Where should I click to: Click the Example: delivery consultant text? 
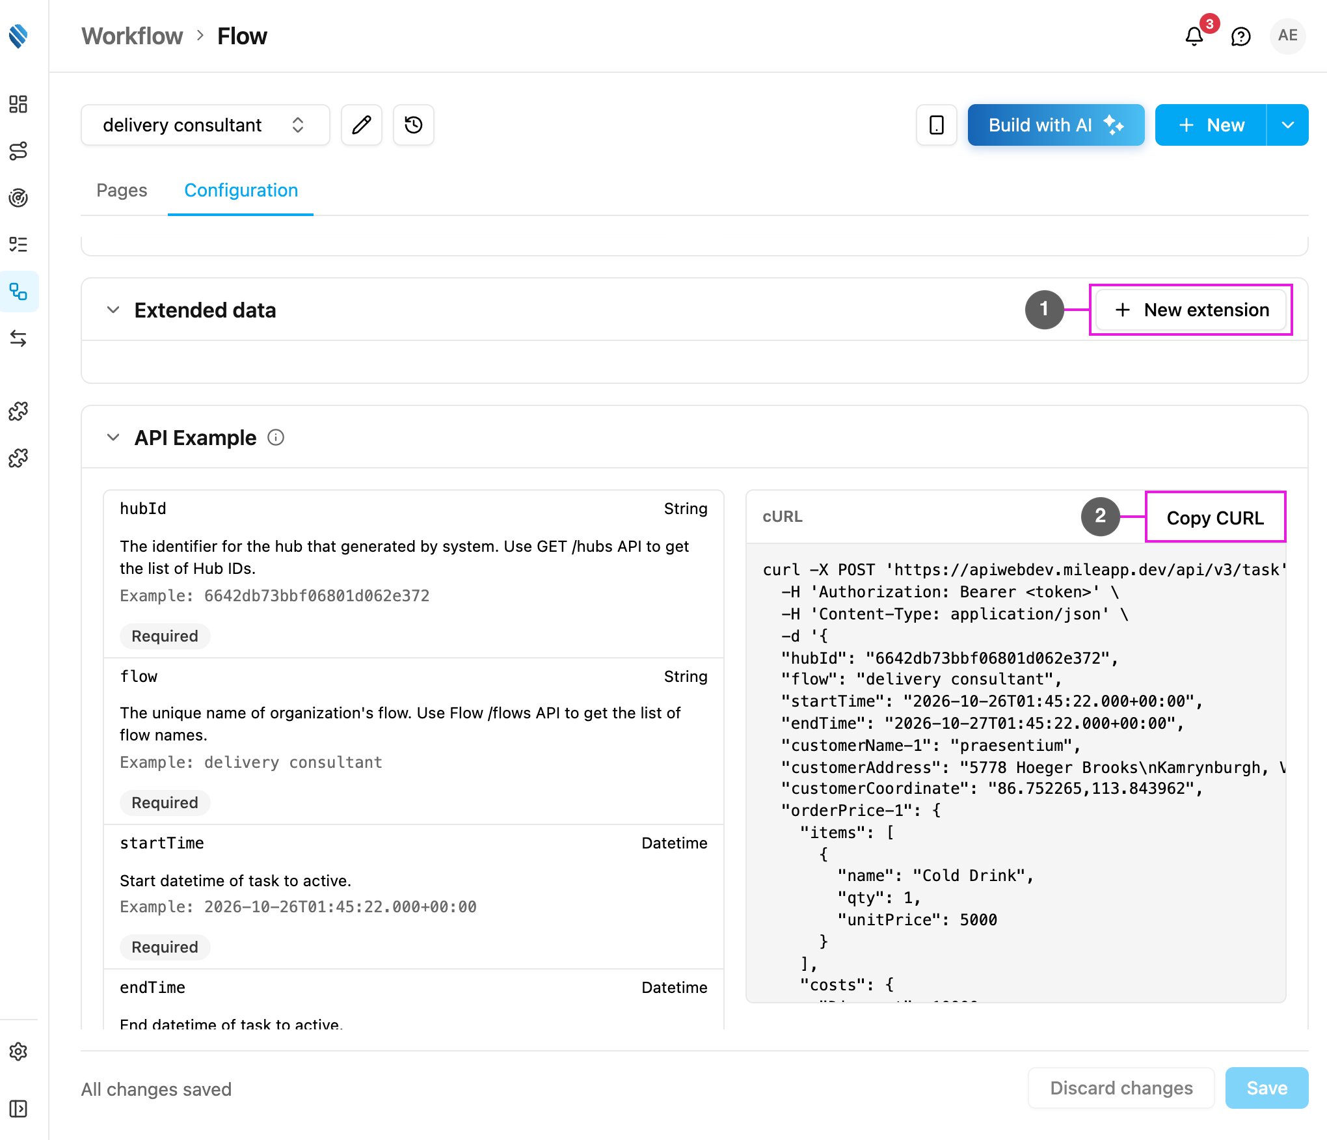point(251,762)
